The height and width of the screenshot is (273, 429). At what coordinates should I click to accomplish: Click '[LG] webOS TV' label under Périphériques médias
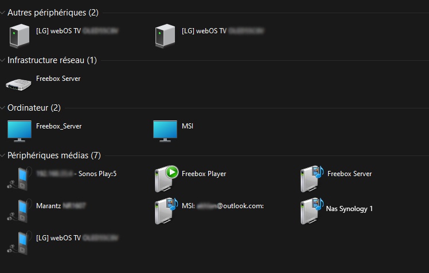click(x=58, y=238)
